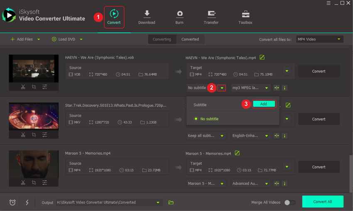This screenshot has height=211, width=353.
Task: Open the Toolbox section
Action: pyautogui.click(x=245, y=17)
